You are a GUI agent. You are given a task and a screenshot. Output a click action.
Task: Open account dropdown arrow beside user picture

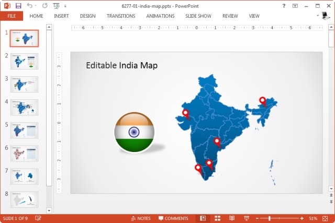point(318,15)
